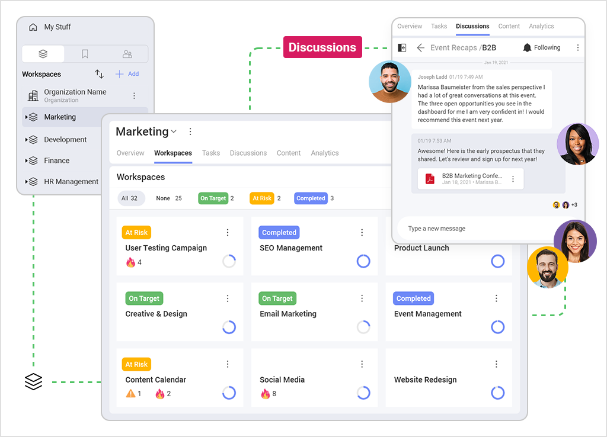Click the back arrow beside Event Recaps

click(x=421, y=47)
